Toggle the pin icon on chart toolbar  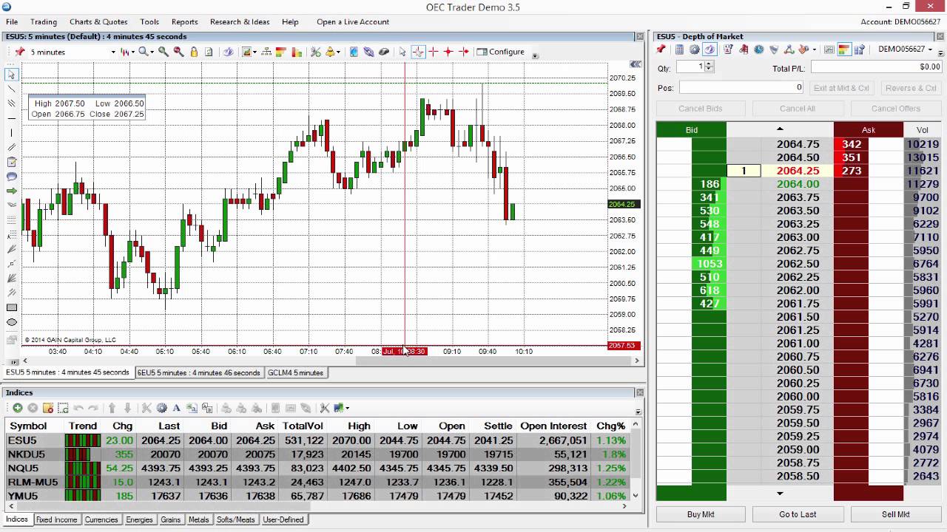[x=20, y=52]
